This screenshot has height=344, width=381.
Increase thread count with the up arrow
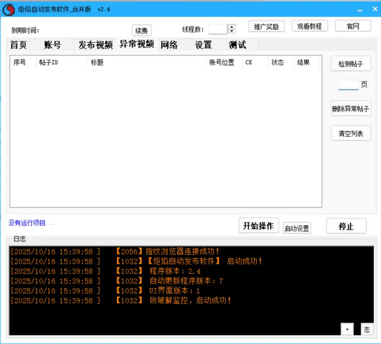[x=232, y=27]
